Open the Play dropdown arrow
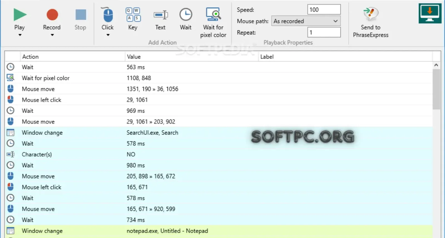The image size is (445, 238). click(20, 35)
